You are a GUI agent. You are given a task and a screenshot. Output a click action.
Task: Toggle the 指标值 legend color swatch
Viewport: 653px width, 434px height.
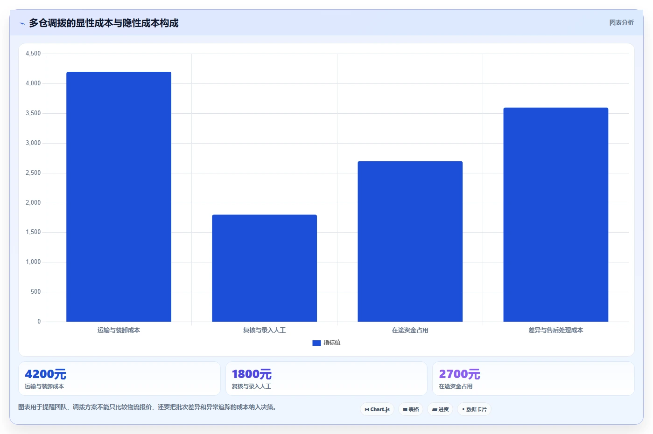click(316, 343)
